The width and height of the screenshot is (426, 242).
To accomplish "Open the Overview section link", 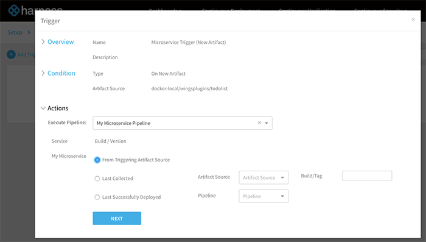I will pyautogui.click(x=61, y=41).
